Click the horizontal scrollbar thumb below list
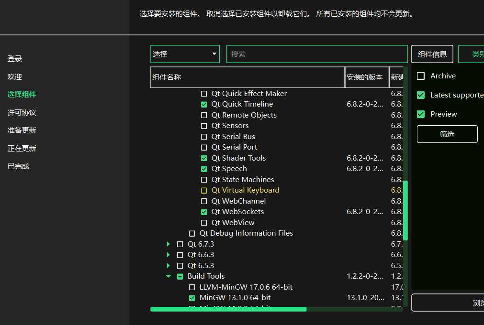The width and height of the screenshot is (484, 325). [x=228, y=309]
